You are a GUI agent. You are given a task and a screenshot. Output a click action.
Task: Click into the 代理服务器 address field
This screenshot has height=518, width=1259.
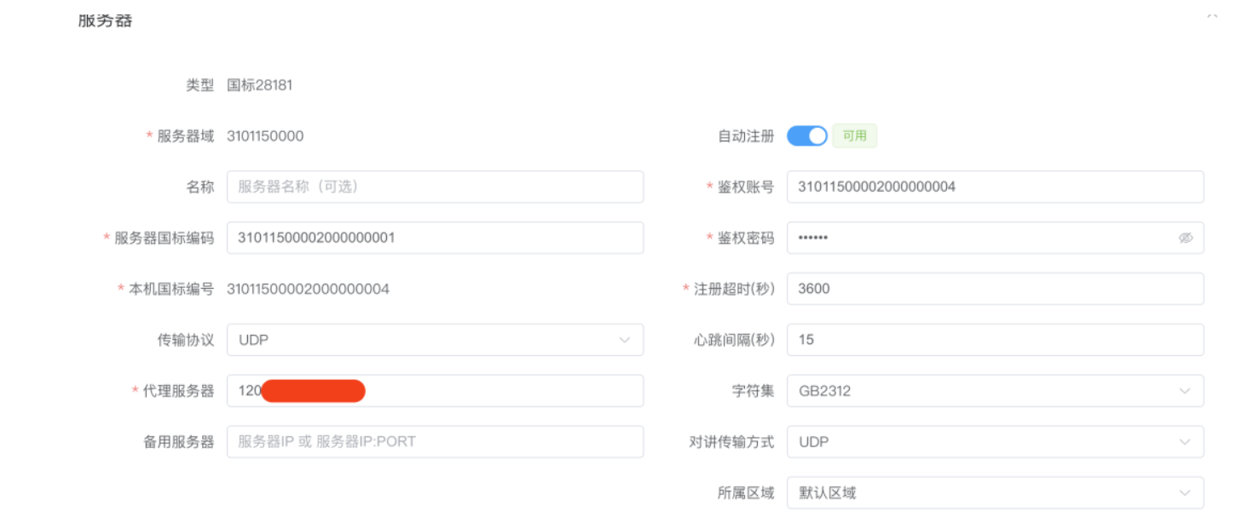[x=503, y=391]
